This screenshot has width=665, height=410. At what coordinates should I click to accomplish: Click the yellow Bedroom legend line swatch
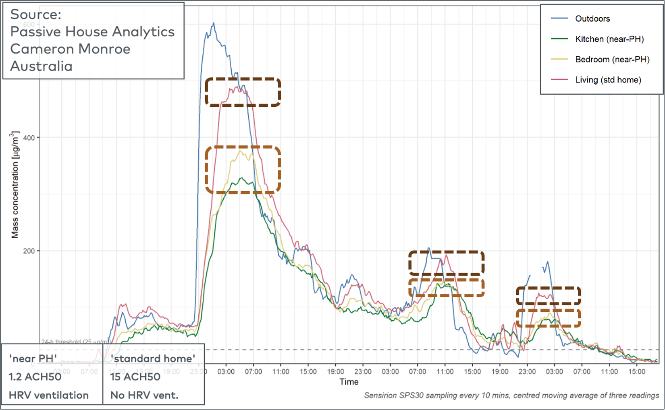pos(559,59)
